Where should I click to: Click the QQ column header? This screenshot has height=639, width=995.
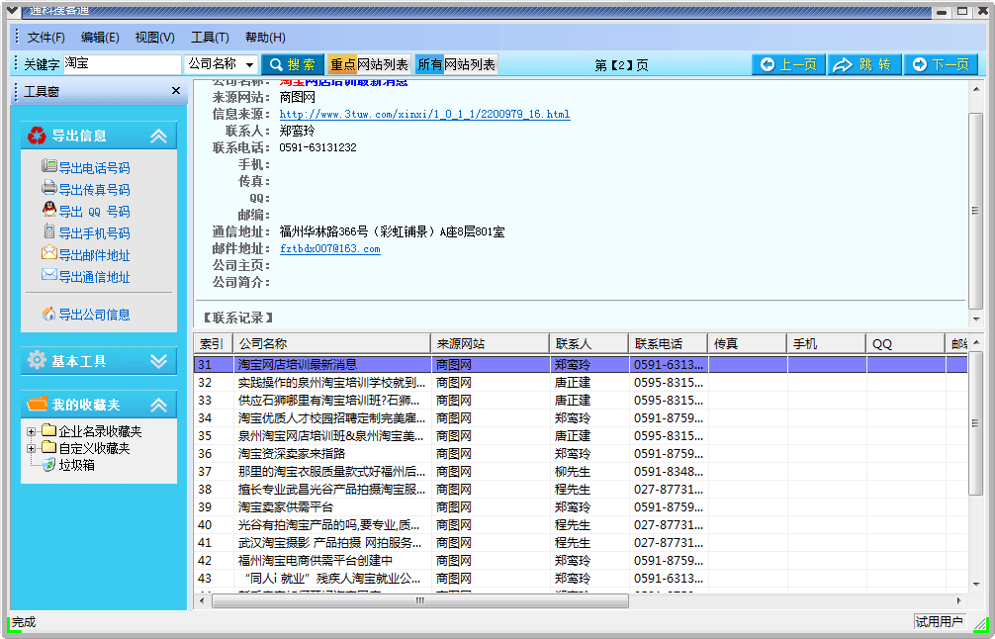click(x=905, y=344)
